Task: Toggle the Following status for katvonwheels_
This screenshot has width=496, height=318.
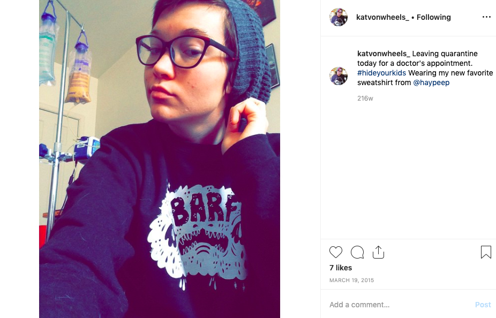Action: coord(433,17)
